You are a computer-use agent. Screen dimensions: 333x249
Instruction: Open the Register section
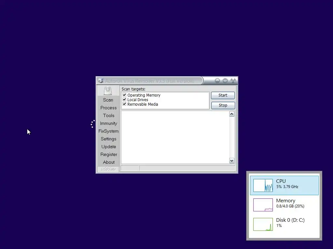coord(109,155)
